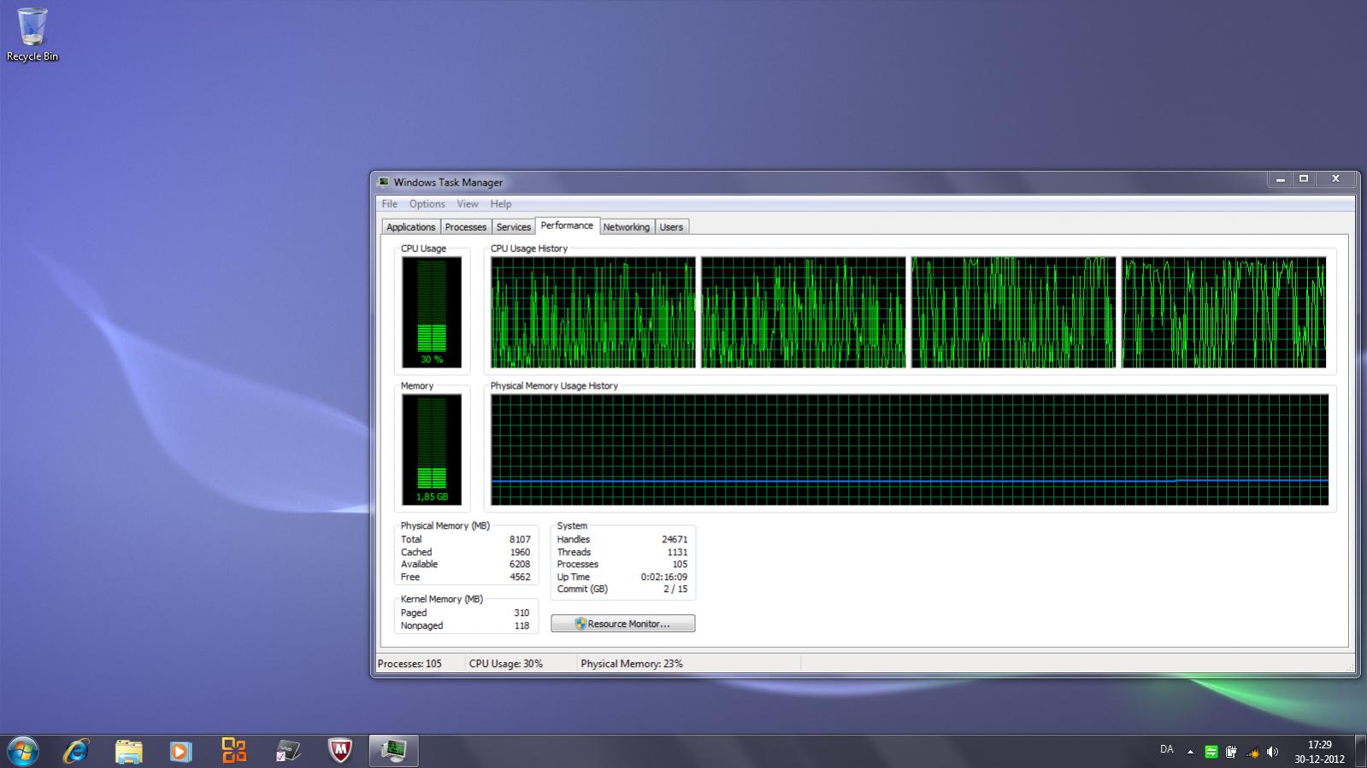The image size is (1367, 768).
Task: Open the Recycle Bin desktop icon
Action: pos(32,35)
